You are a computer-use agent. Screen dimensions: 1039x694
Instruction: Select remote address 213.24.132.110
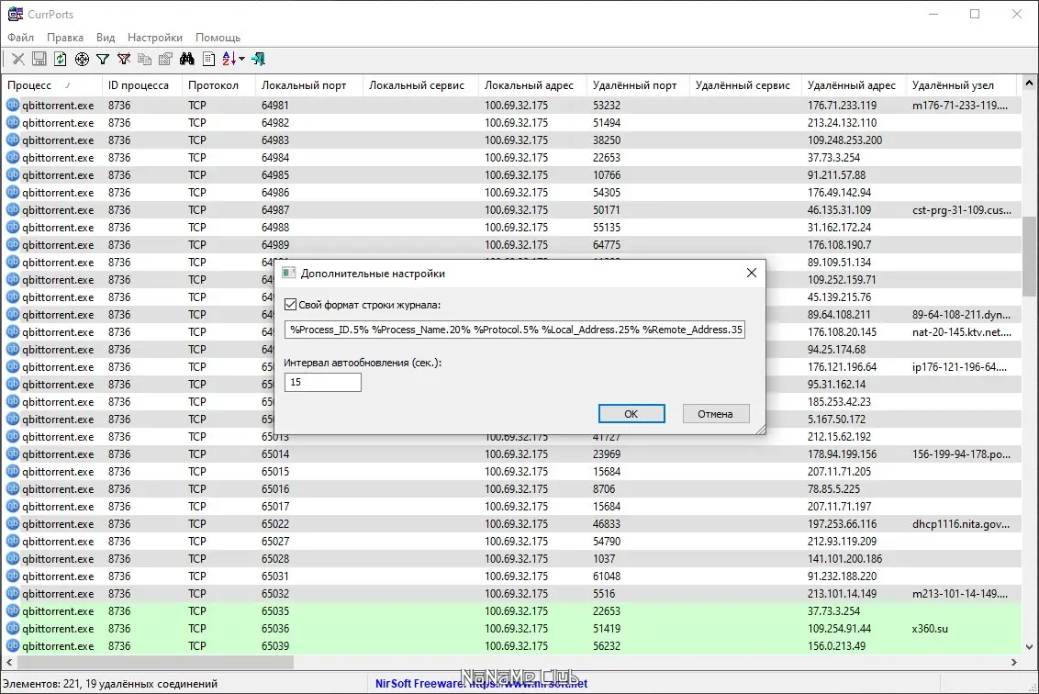point(842,123)
